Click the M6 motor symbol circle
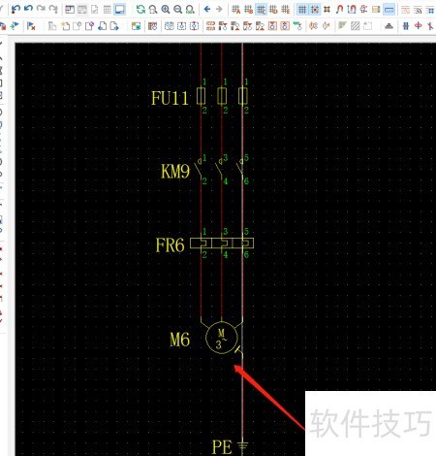The image size is (436, 456). [222, 338]
